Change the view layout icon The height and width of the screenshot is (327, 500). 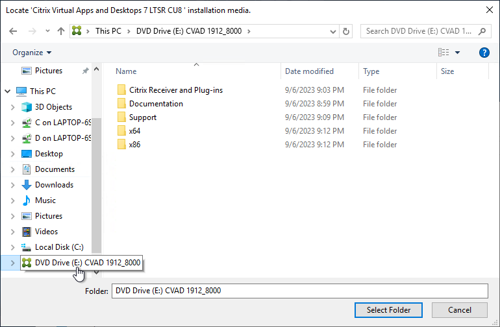click(444, 53)
